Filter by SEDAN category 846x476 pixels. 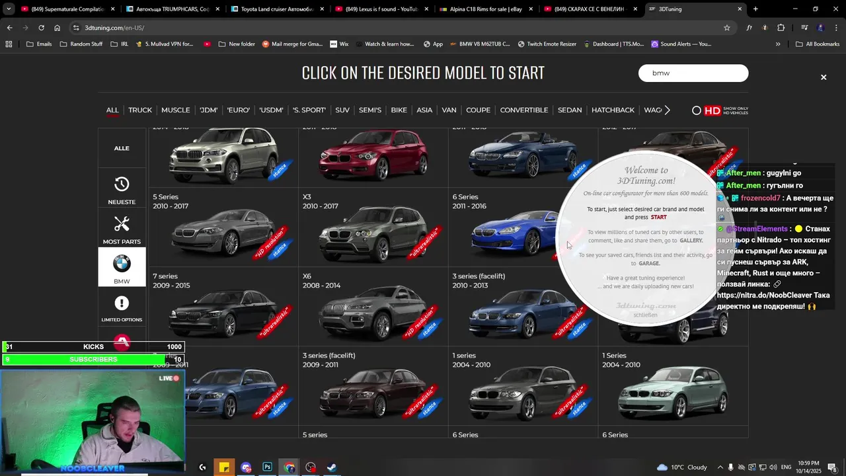(x=570, y=110)
